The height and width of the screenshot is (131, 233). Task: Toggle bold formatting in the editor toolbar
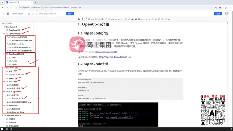click(x=82, y=19)
